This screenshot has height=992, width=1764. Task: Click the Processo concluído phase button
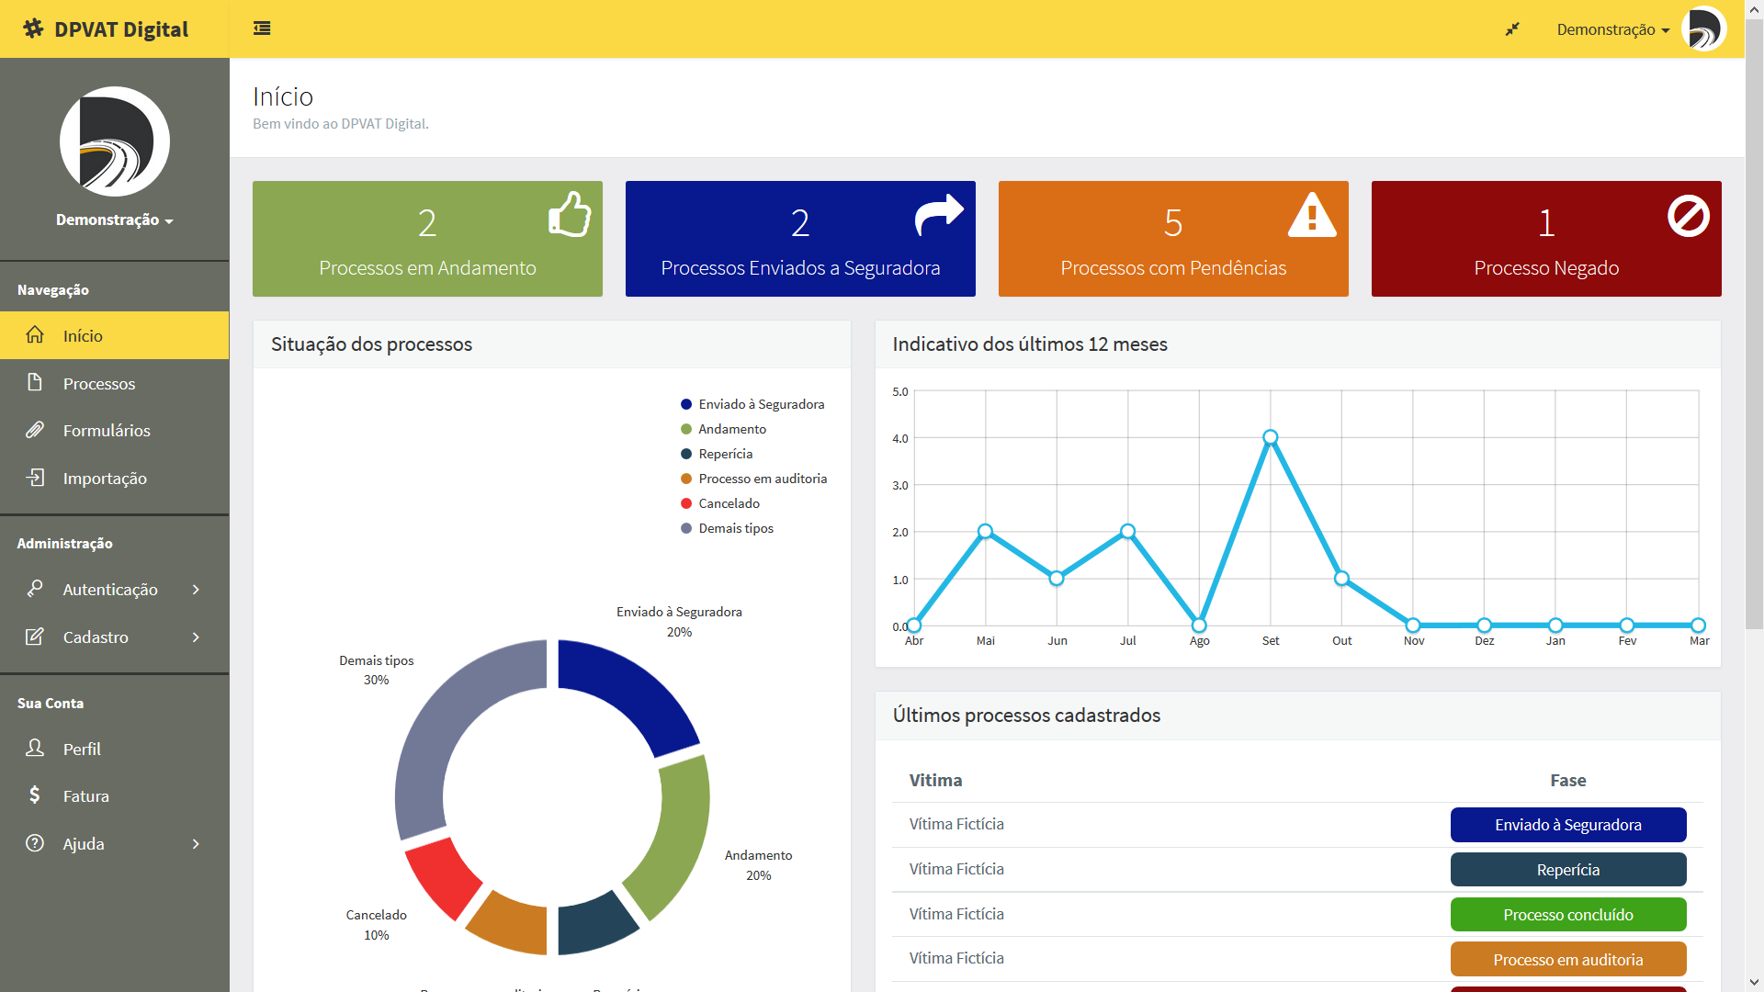[1567, 915]
